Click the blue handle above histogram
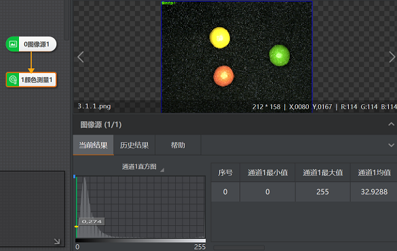The image size is (397, 251). click(x=74, y=177)
